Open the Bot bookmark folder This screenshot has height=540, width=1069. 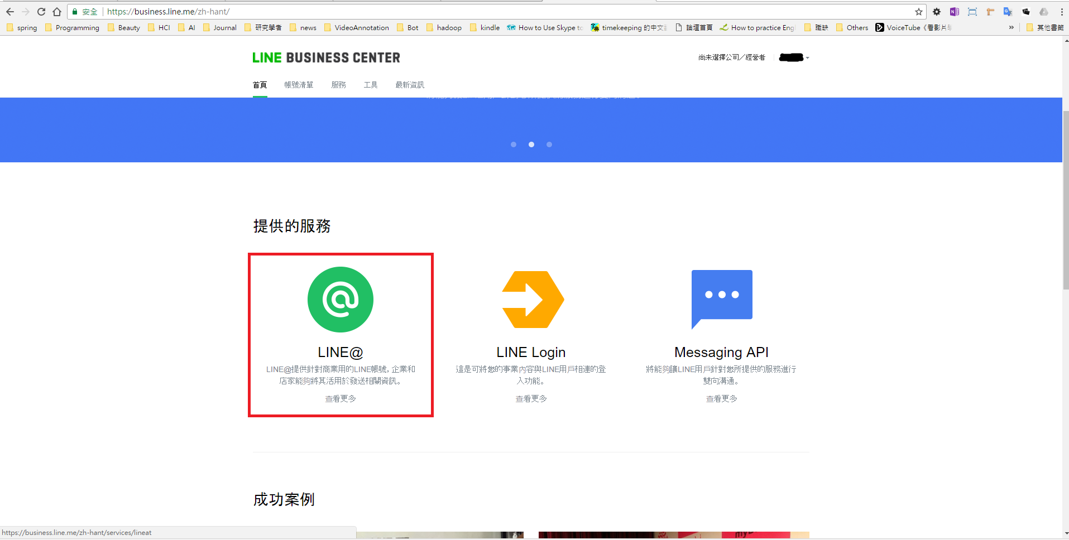pyautogui.click(x=408, y=27)
